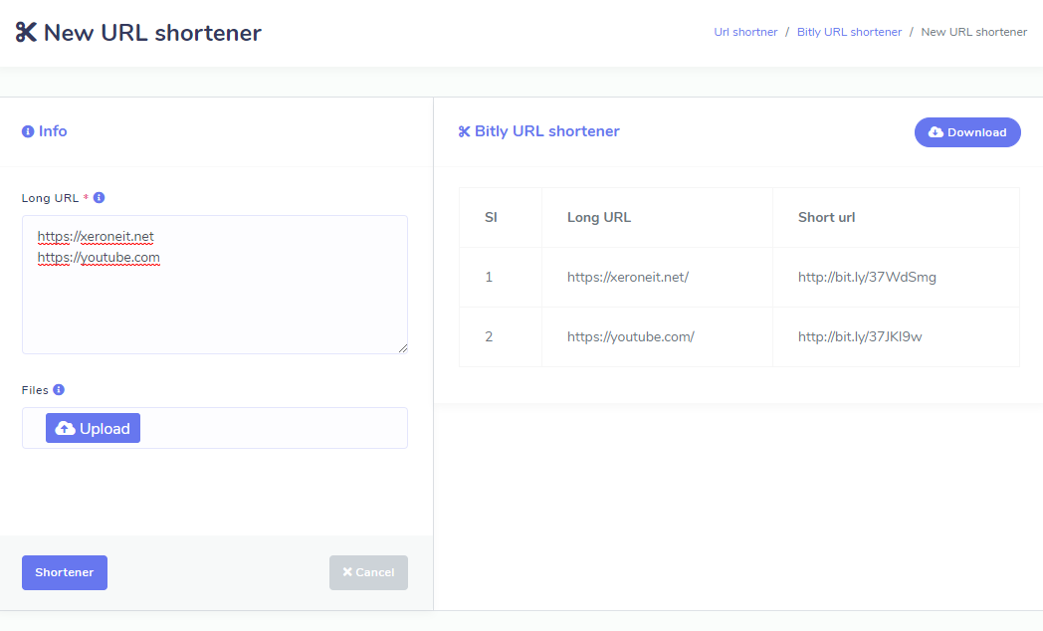Click the Long URL column header
This screenshot has width=1043, height=631.
coord(599,217)
